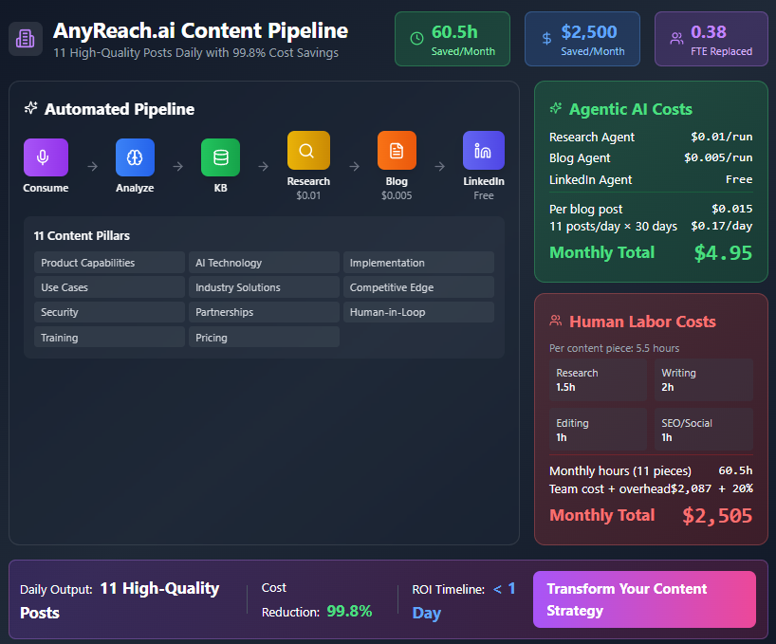Click the purple microphone Consume icon
The width and height of the screenshot is (776, 644).
[46, 157]
